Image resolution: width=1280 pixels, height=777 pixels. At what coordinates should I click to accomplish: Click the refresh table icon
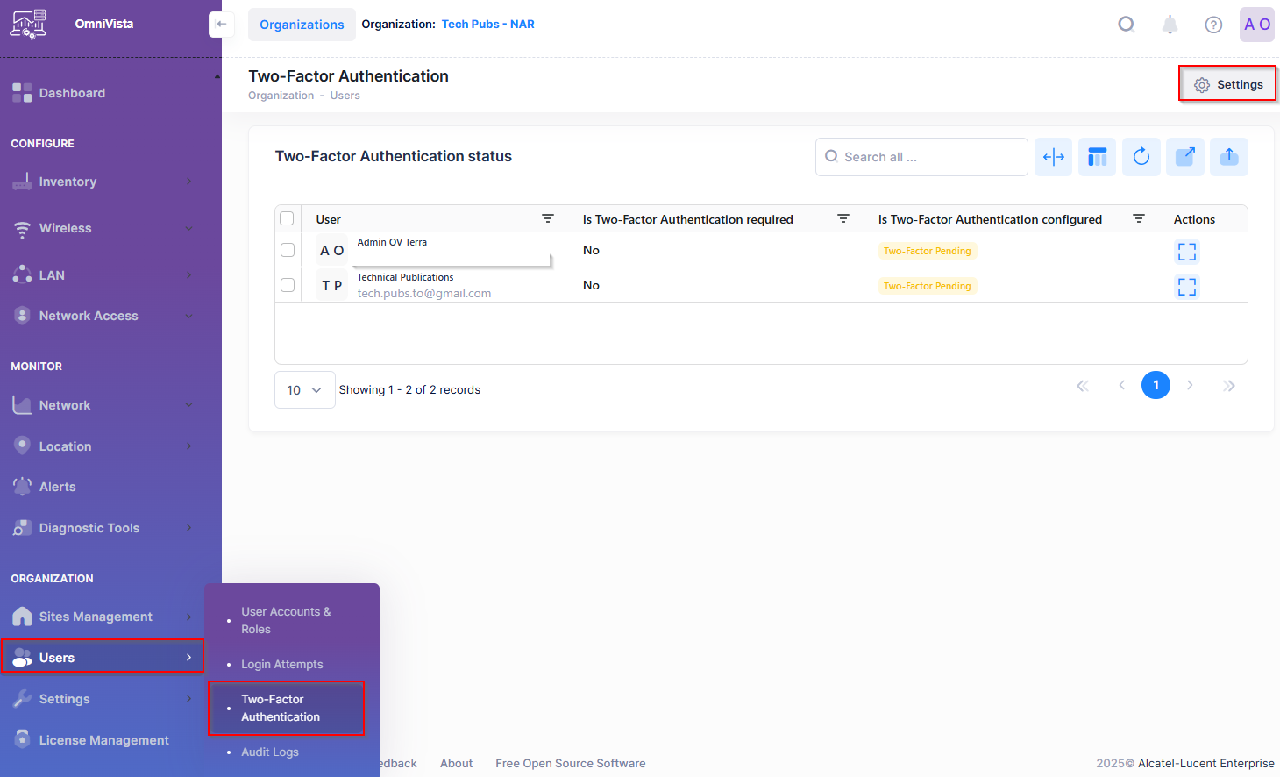1141,157
